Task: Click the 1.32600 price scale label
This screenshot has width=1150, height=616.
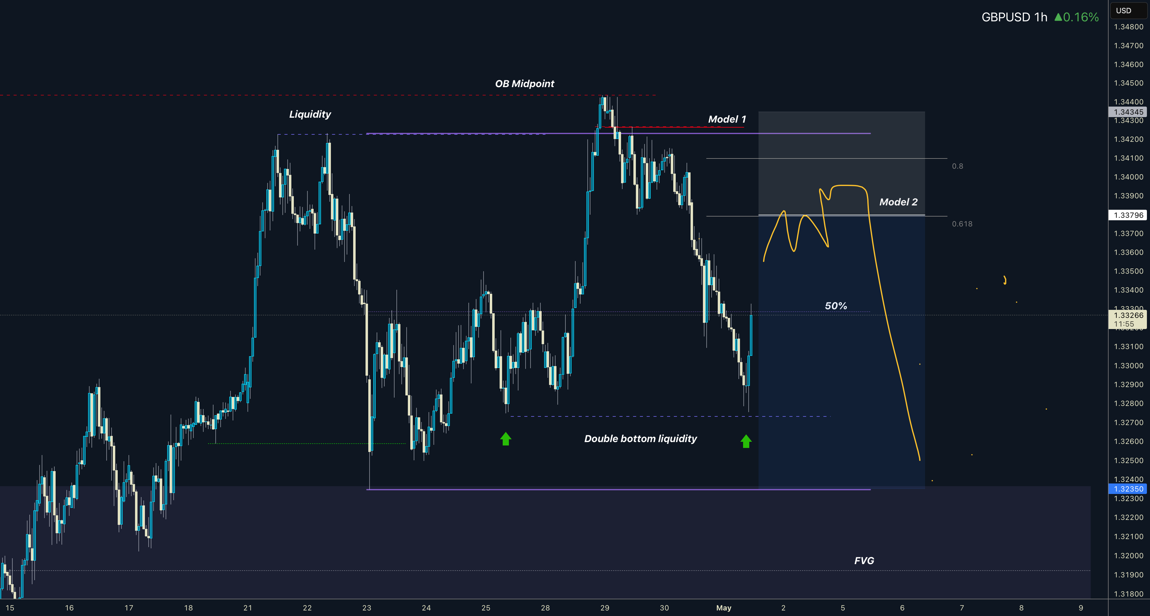Action: [x=1128, y=441]
